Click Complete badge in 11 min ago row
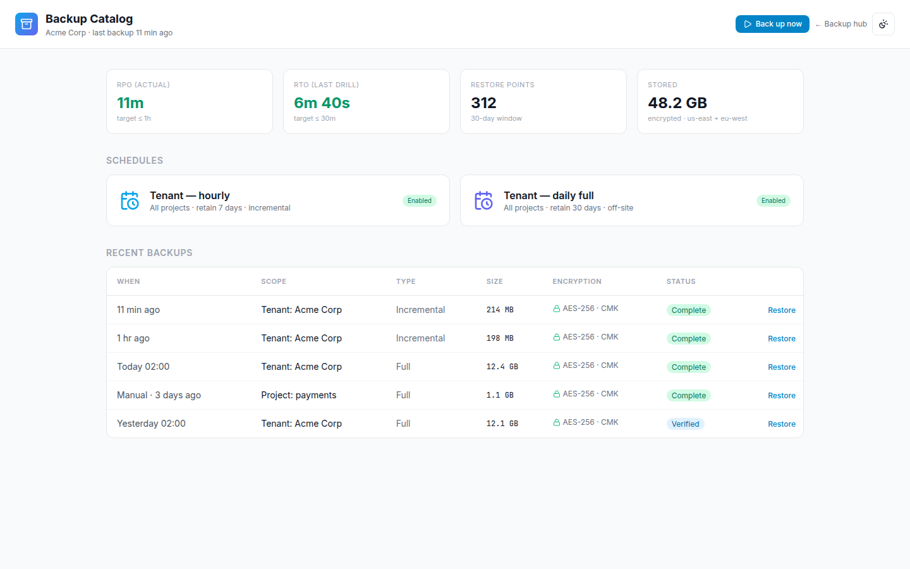Screen dimensions: 910x569 point(689,310)
